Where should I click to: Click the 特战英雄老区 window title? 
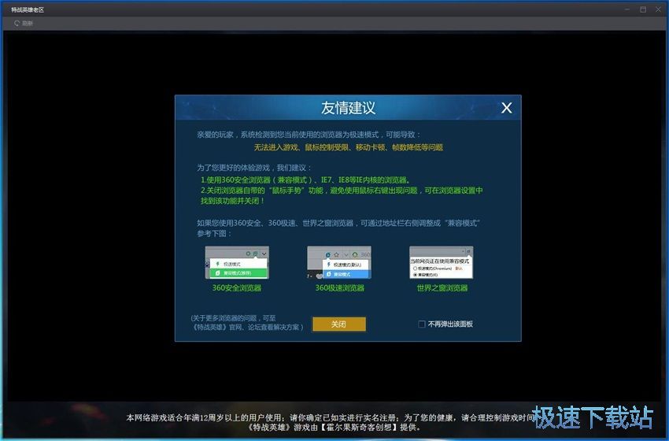point(28,9)
